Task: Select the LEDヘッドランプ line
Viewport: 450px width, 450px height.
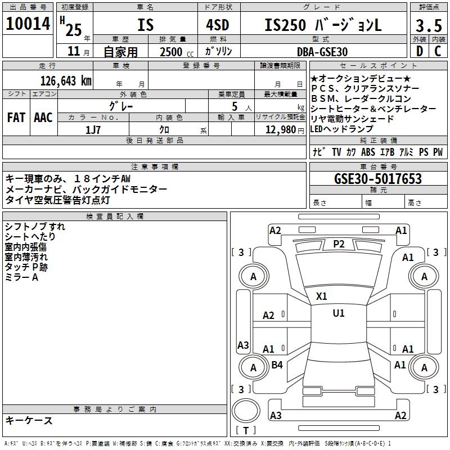Action: 342,129
